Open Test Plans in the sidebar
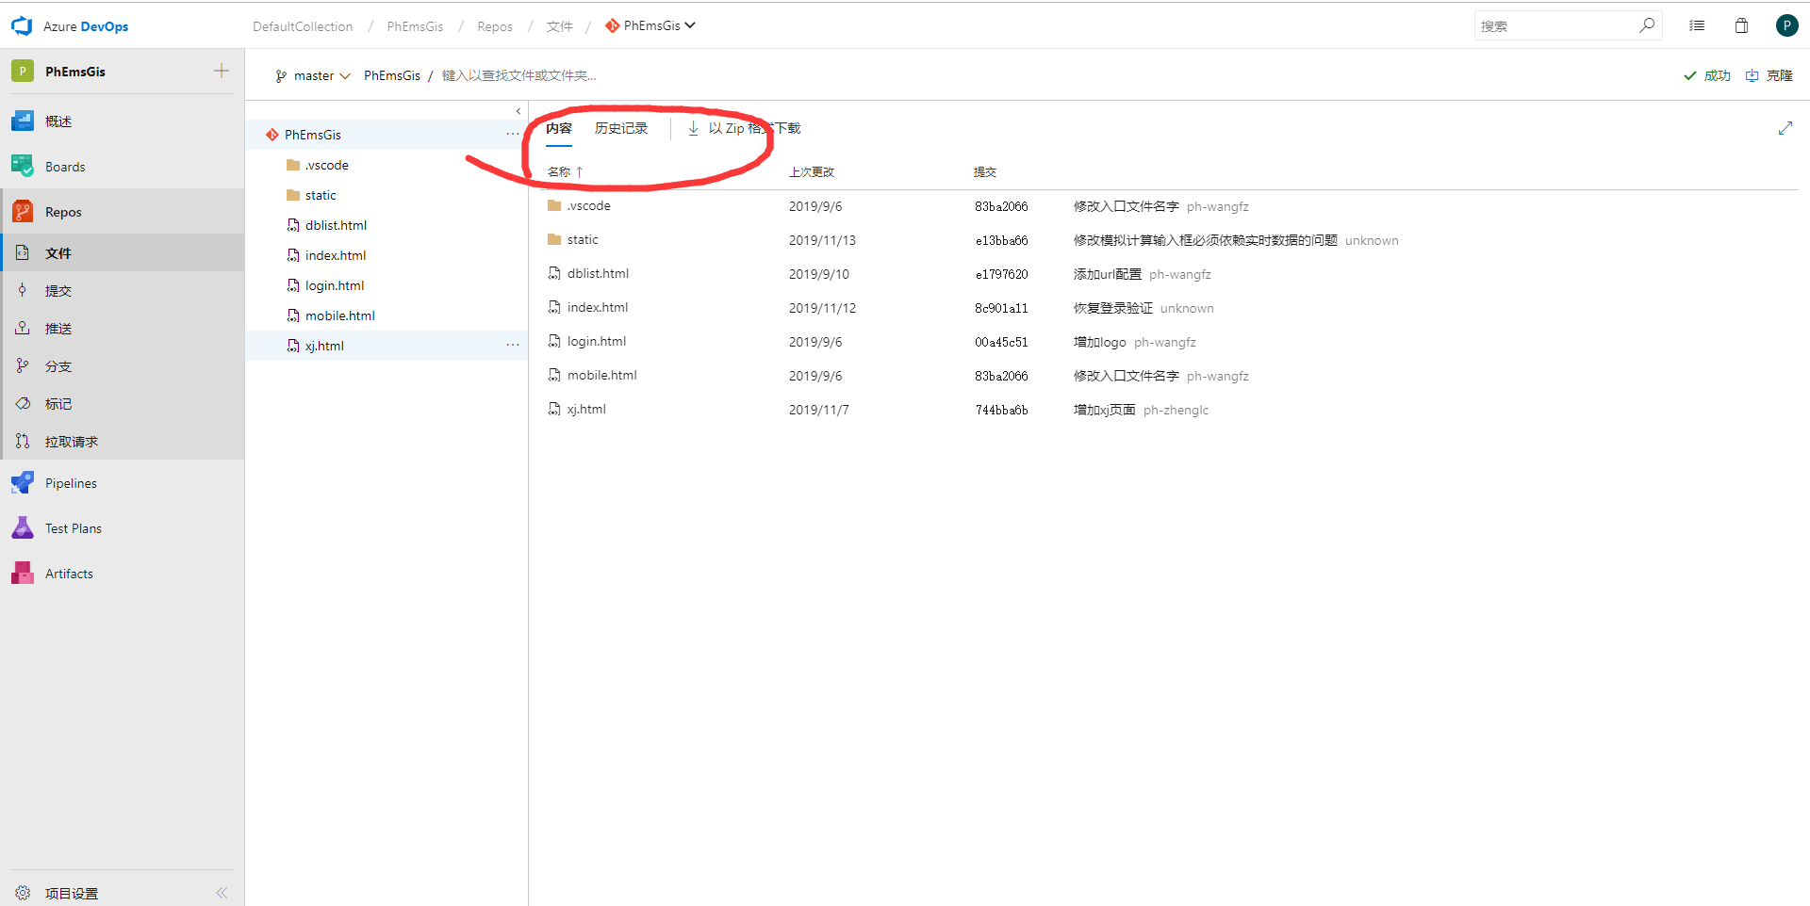The image size is (1810, 906). 73,528
